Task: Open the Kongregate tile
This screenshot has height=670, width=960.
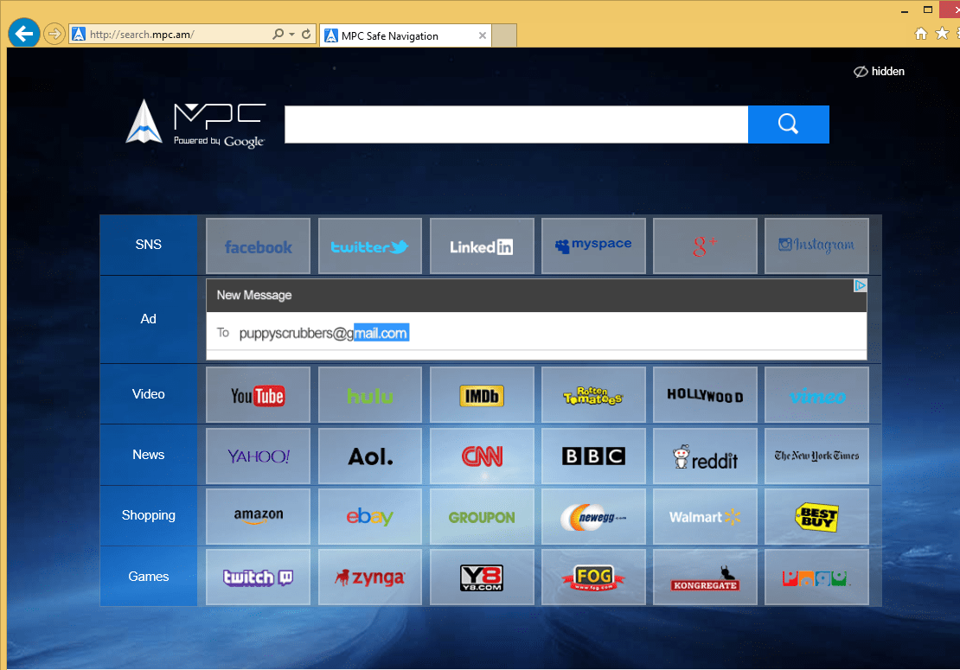Action: pyautogui.click(x=705, y=577)
